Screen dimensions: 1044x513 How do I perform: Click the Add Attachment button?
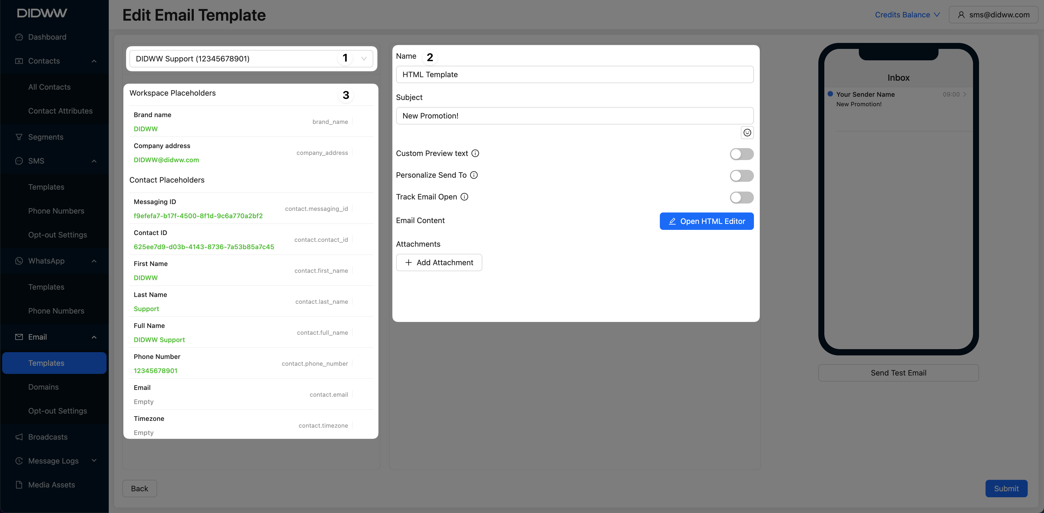pyautogui.click(x=439, y=262)
